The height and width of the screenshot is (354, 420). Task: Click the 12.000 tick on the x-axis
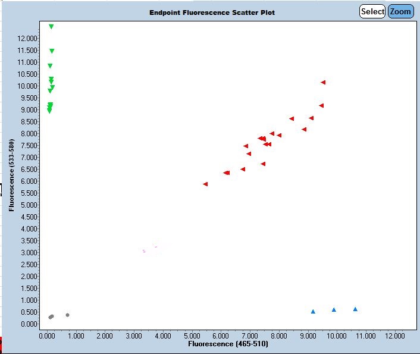394,336
